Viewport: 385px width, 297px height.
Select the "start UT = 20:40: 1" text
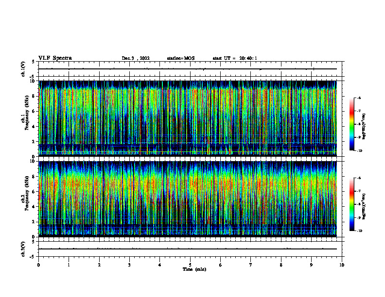tap(235, 58)
